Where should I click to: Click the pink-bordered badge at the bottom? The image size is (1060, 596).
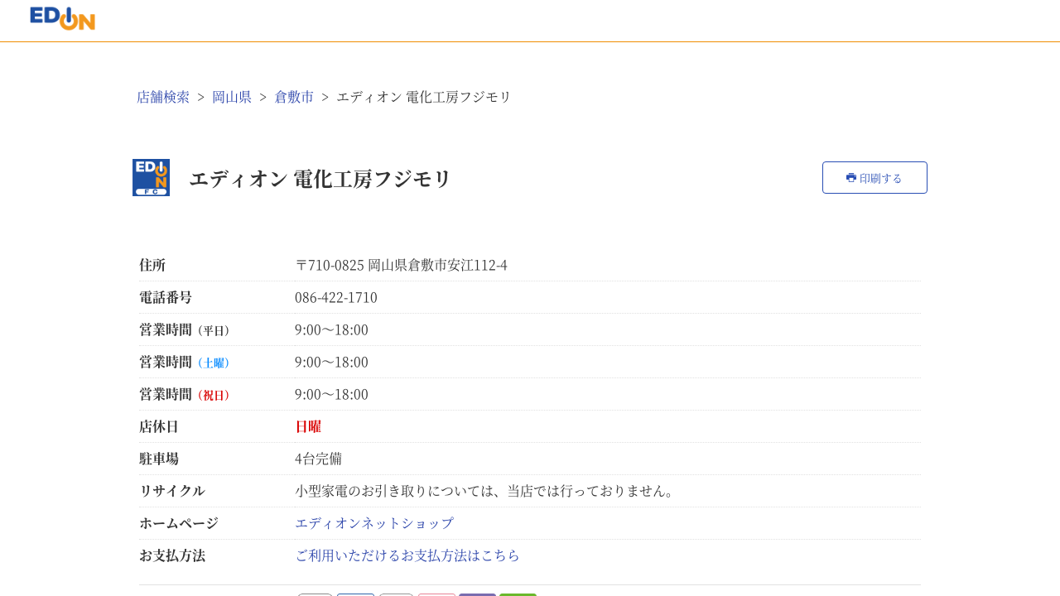point(436,594)
